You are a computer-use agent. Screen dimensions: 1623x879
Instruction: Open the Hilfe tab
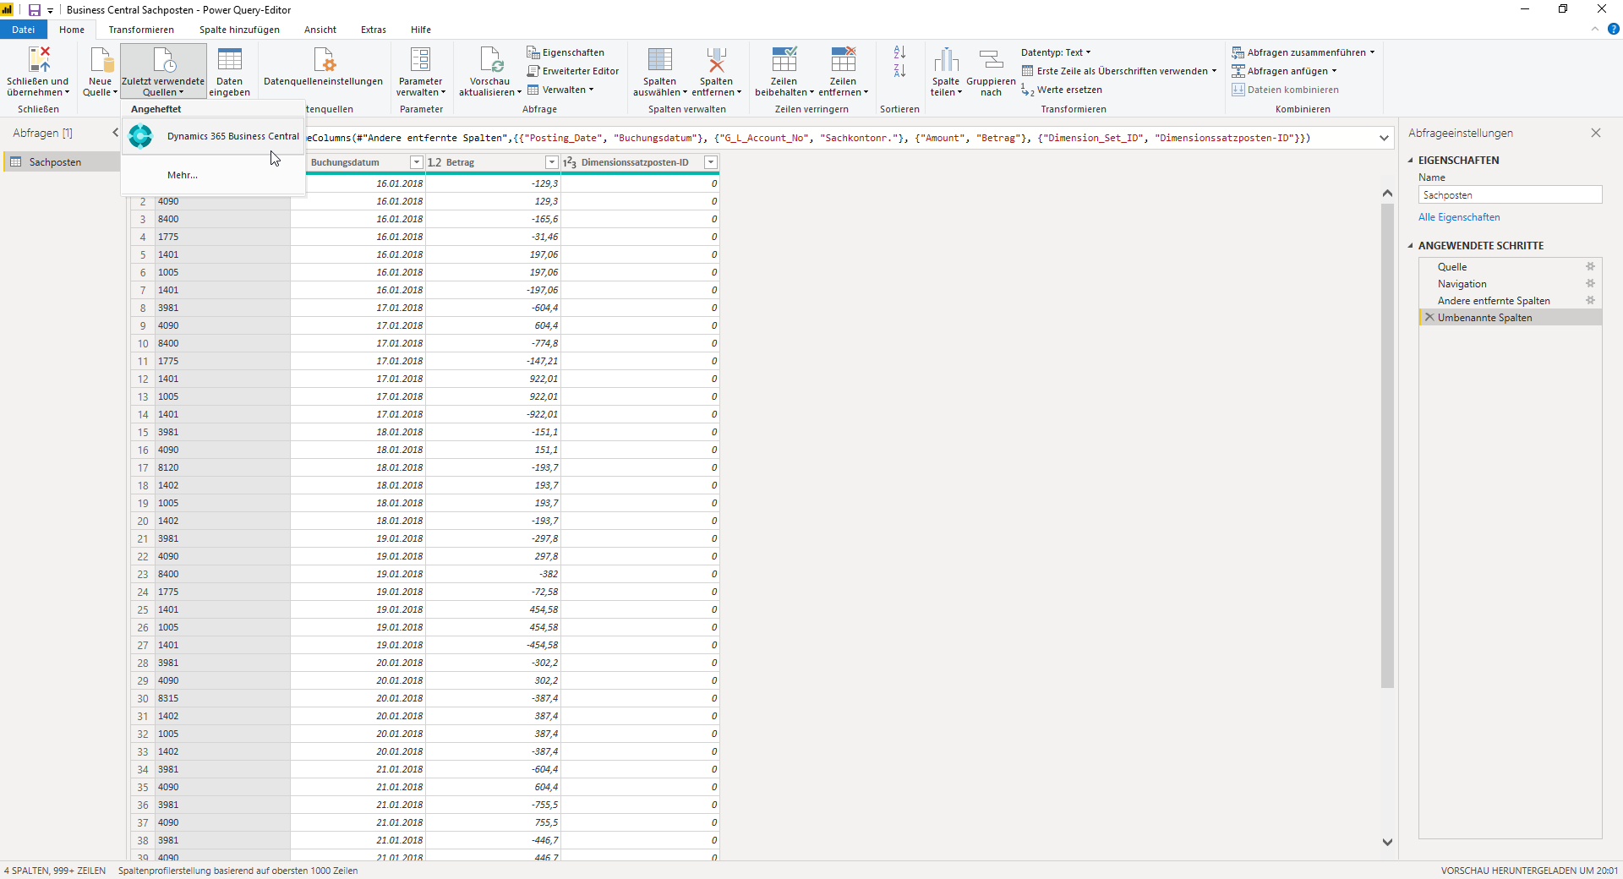point(421,30)
